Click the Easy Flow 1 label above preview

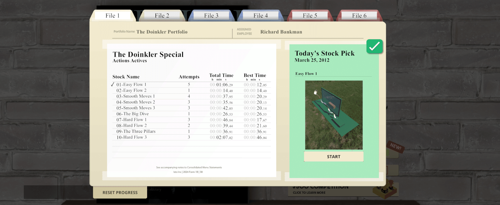pos(306,74)
